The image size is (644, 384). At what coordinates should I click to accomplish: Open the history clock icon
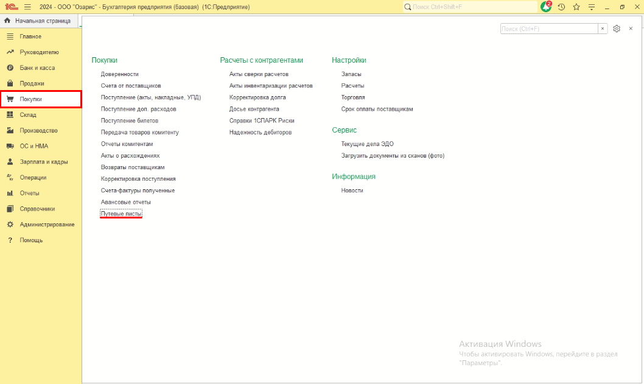[x=561, y=7]
